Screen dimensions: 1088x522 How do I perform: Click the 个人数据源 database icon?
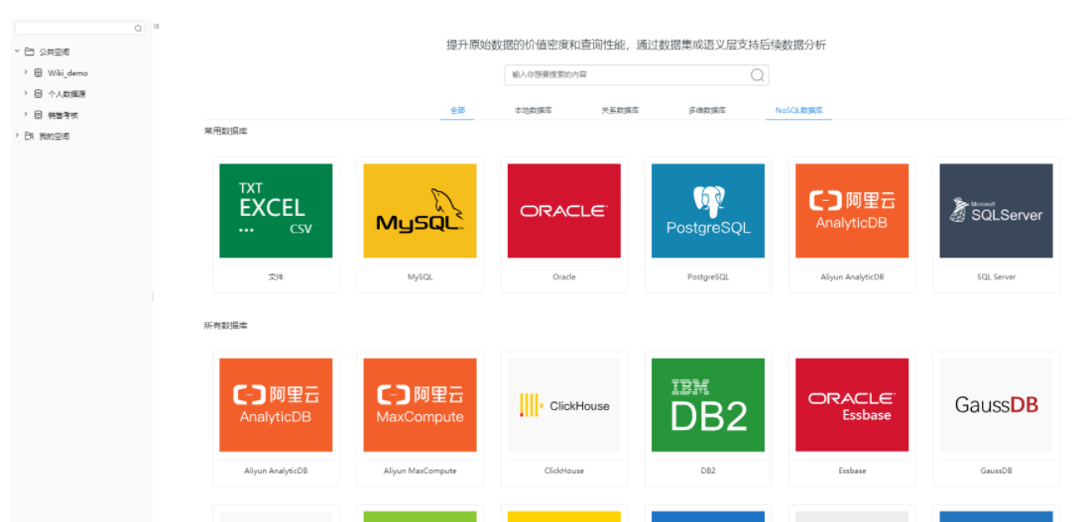pyautogui.click(x=38, y=93)
